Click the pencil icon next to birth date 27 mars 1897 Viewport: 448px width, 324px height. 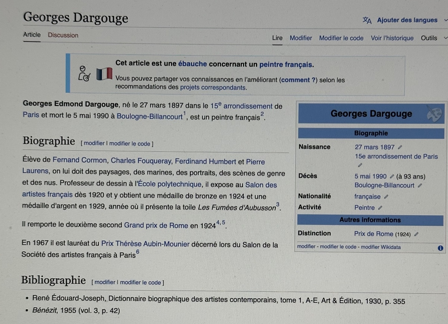coord(400,147)
